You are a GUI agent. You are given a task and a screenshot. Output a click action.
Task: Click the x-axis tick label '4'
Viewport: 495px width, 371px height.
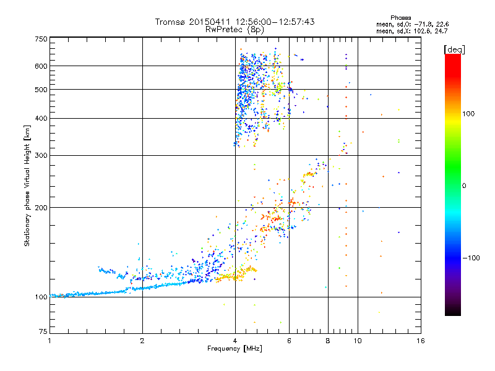point(235,341)
